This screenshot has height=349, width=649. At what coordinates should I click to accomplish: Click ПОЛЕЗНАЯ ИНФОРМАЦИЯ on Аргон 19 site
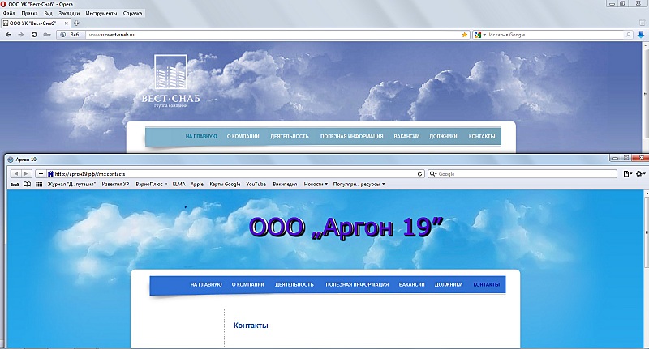click(357, 284)
